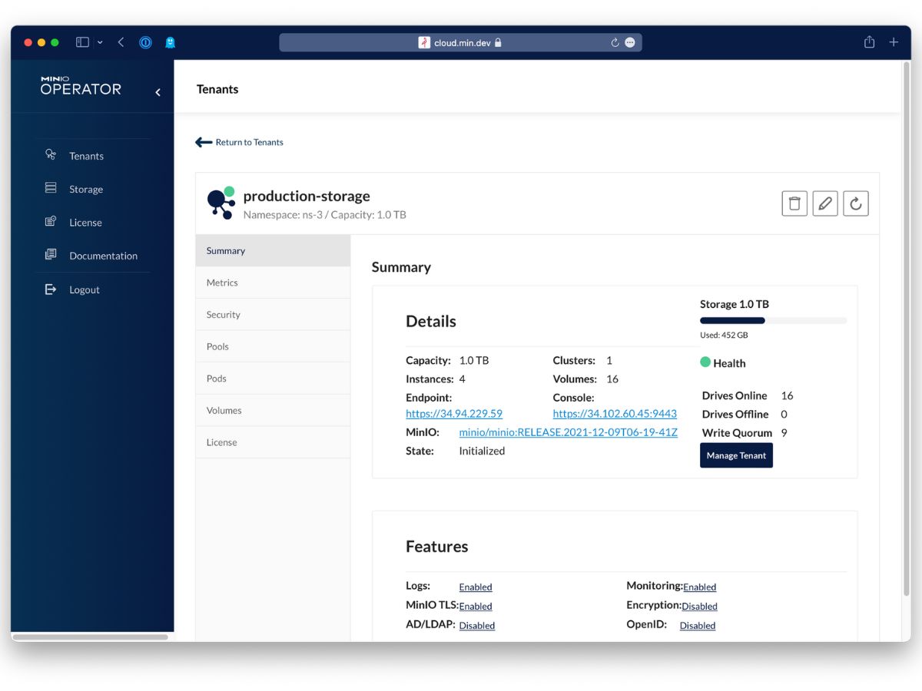The image size is (922, 691).
Task: Collapse the MinIO Operator sidebar chevron
Action: pos(158,92)
